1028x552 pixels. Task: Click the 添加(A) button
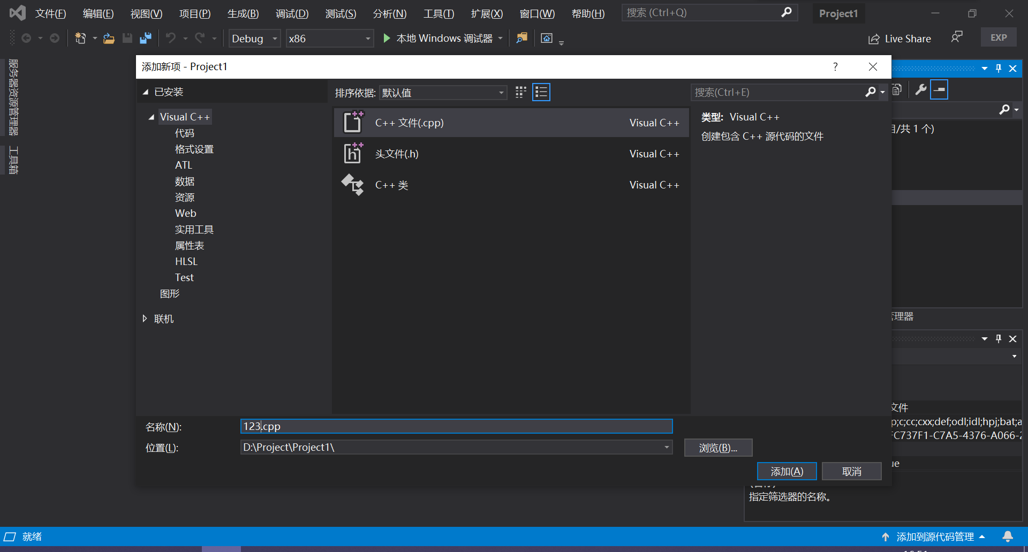tap(787, 471)
